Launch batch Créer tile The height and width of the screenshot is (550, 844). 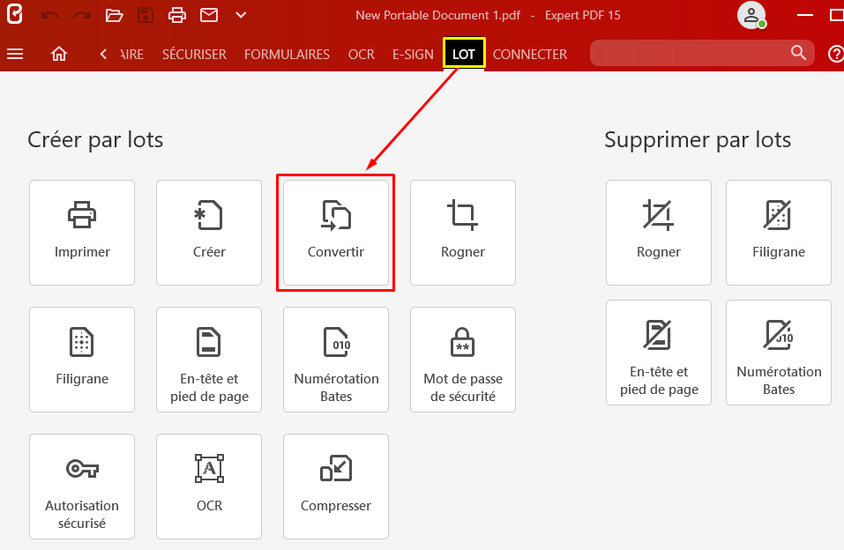[209, 233]
